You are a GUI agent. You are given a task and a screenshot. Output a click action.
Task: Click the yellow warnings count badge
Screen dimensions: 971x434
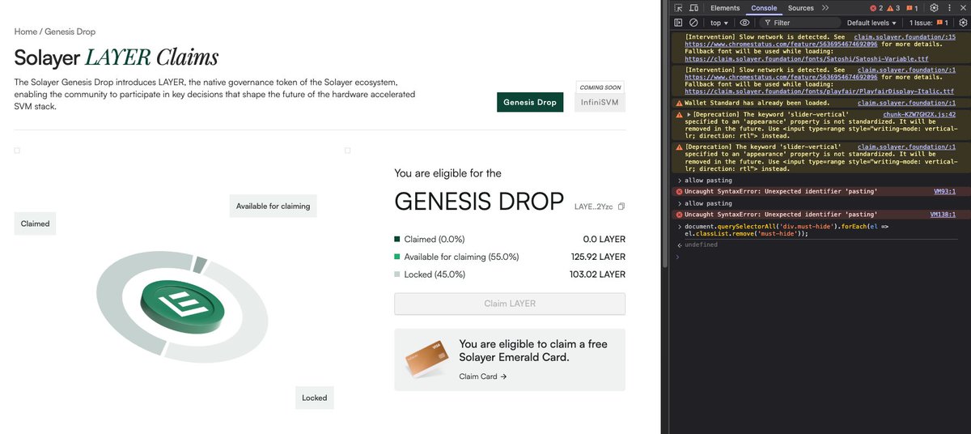(x=893, y=8)
